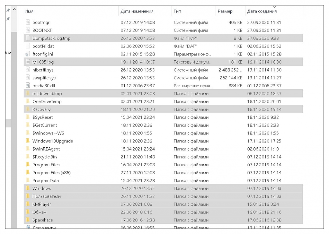The width and height of the screenshot is (329, 234).
Task: Click the Файл "TMP" type cell
Action: [185, 39]
